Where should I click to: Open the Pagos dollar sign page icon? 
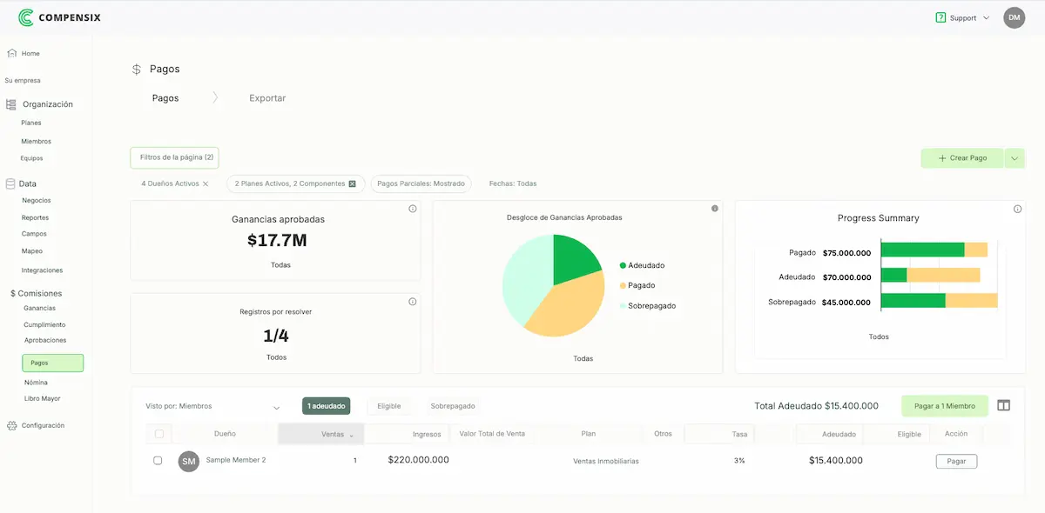point(136,69)
